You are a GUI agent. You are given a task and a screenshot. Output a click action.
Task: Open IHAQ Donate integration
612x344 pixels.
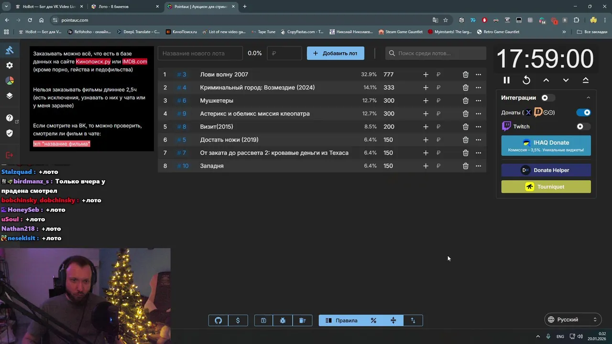point(546,146)
